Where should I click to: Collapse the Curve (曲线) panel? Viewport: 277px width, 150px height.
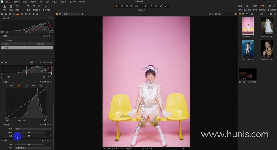pos(2,82)
